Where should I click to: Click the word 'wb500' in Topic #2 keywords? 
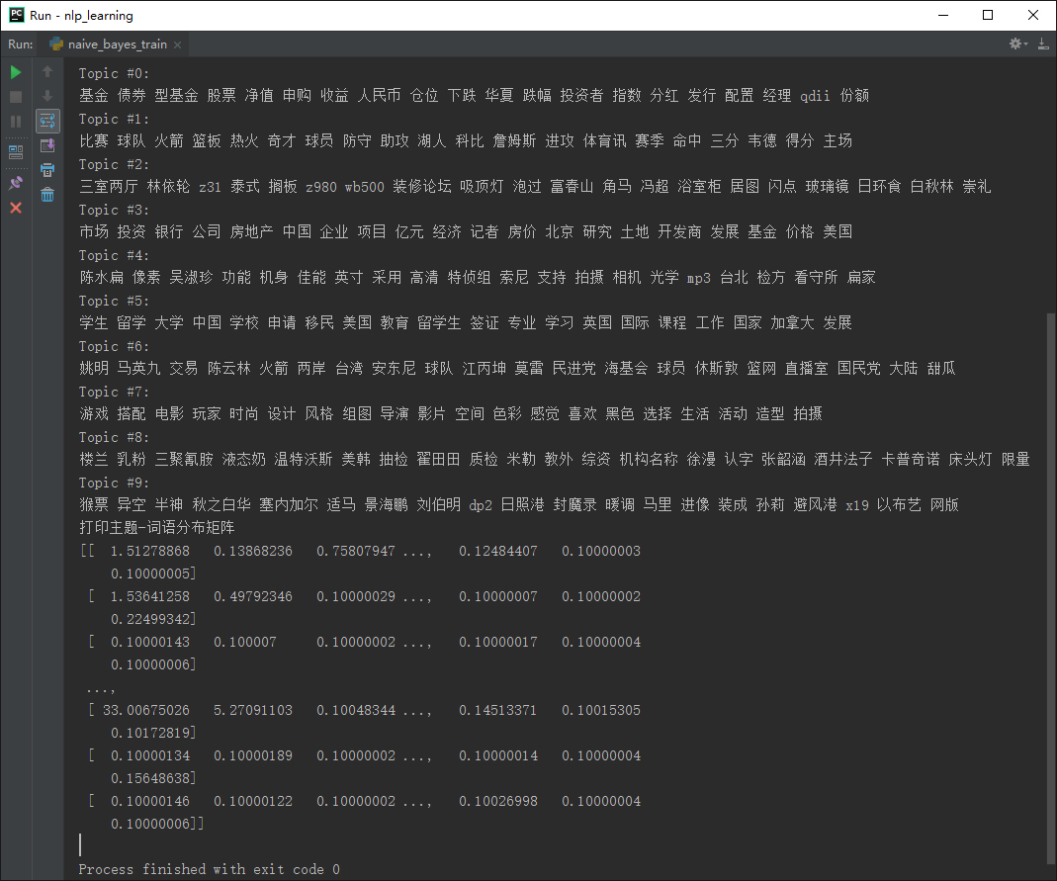364,187
